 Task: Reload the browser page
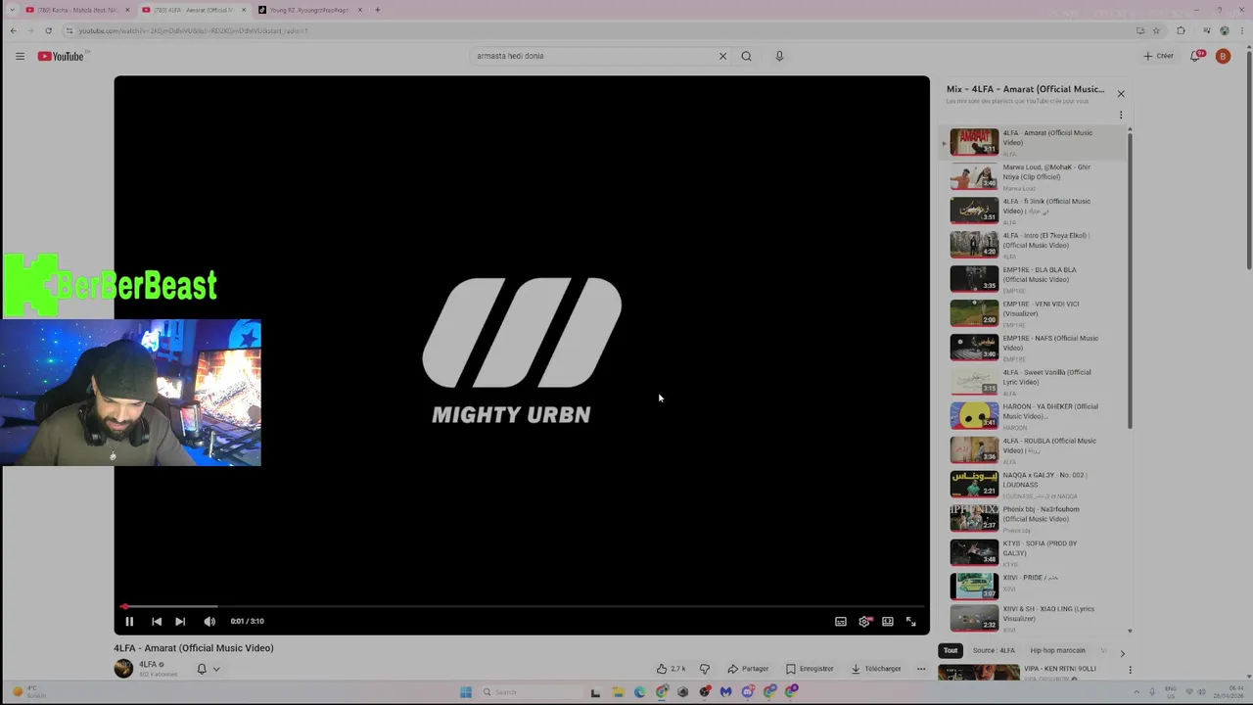point(48,30)
